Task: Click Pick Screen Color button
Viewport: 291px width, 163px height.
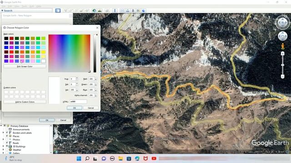Action: [25, 67]
